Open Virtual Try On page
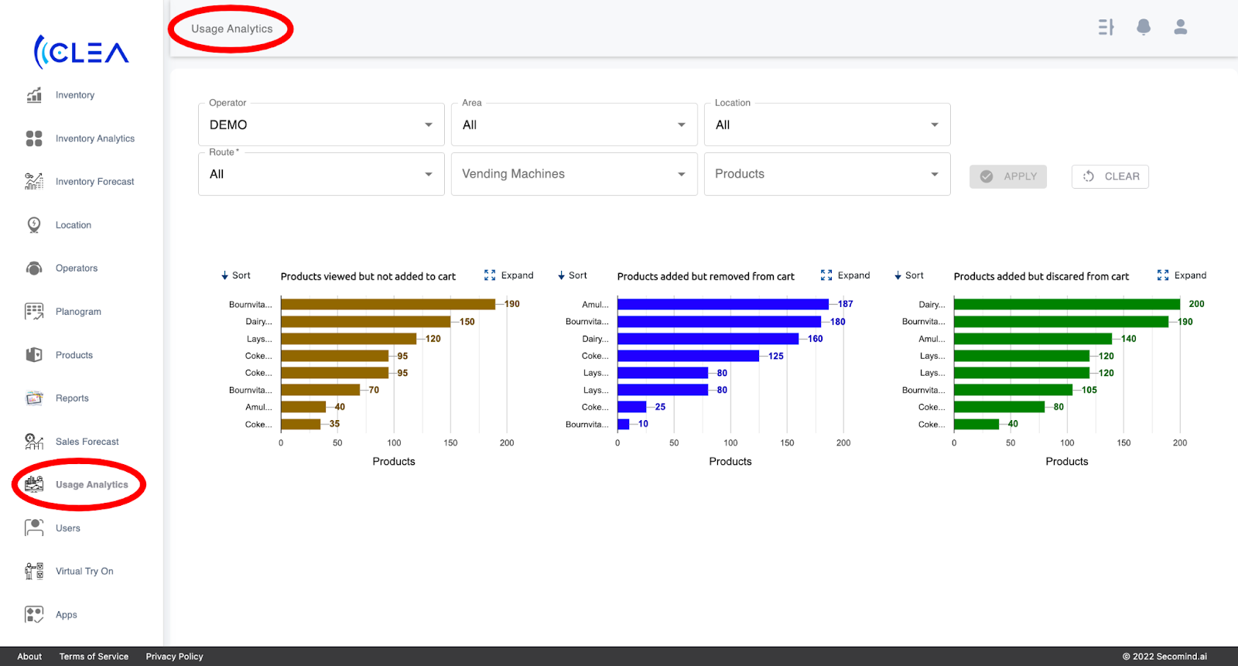Viewport: 1238px width, 666px height. click(x=84, y=572)
